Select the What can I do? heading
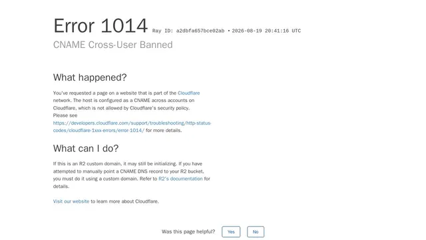The height and width of the screenshot is (240, 426). (86, 149)
